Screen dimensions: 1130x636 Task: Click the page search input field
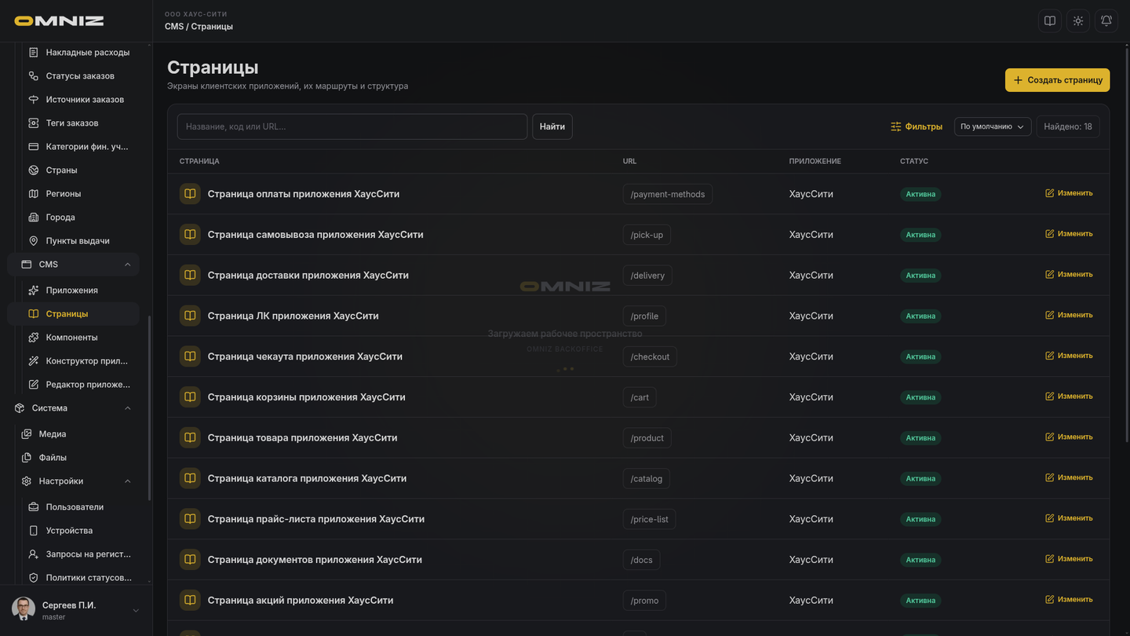coord(352,126)
